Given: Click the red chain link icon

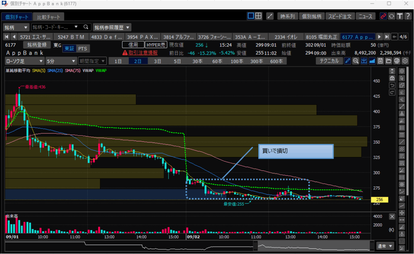Looking at the screenshot, I should (x=383, y=16).
